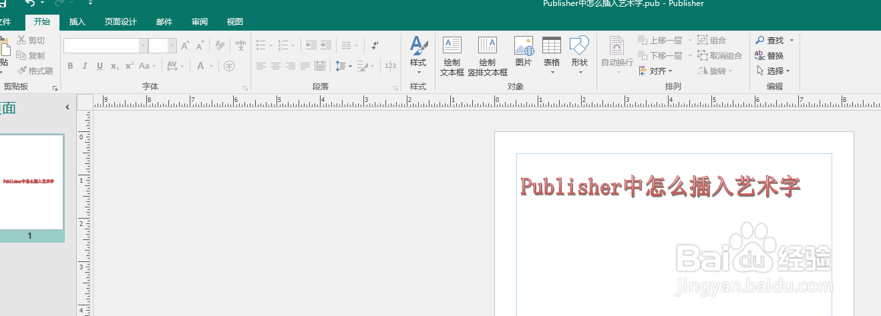Click the Copy (复制) button
The image size is (881, 316).
31,56
